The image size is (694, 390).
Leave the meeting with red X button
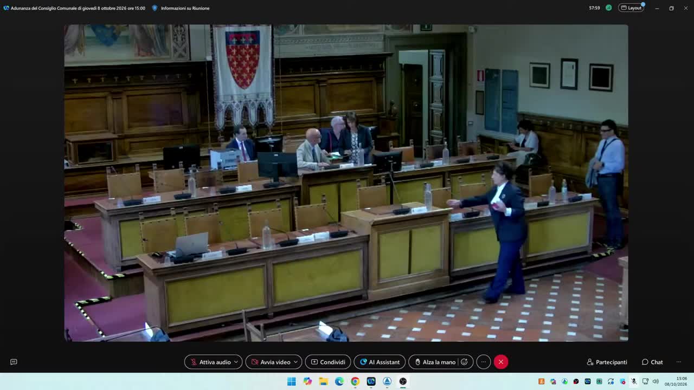tap(501, 362)
